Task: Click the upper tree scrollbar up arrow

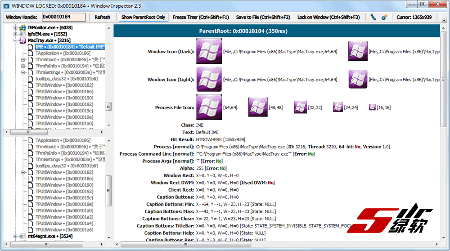Action: [108, 28]
